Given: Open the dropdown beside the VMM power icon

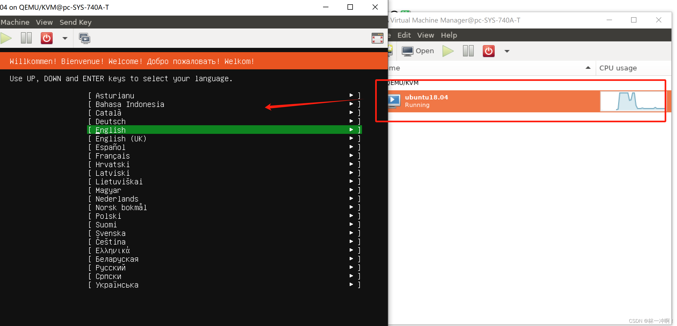Looking at the screenshot, I should coord(506,51).
